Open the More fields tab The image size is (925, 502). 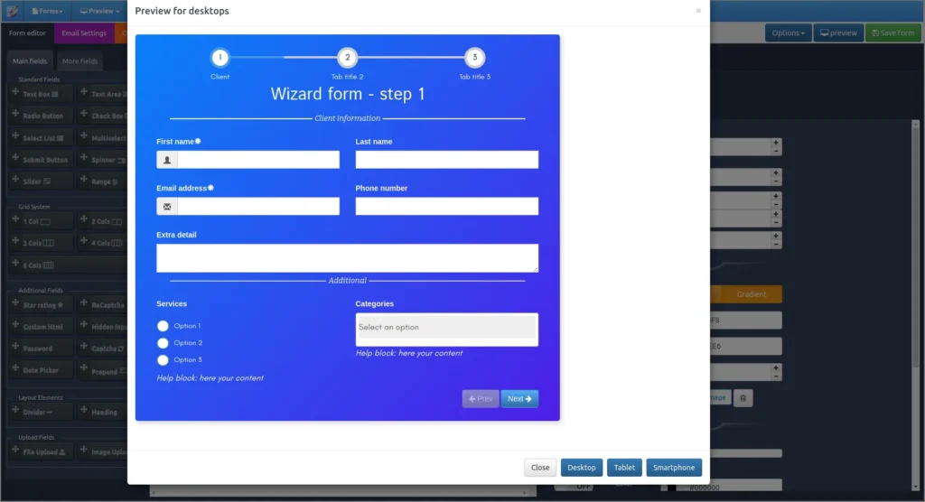79,60
